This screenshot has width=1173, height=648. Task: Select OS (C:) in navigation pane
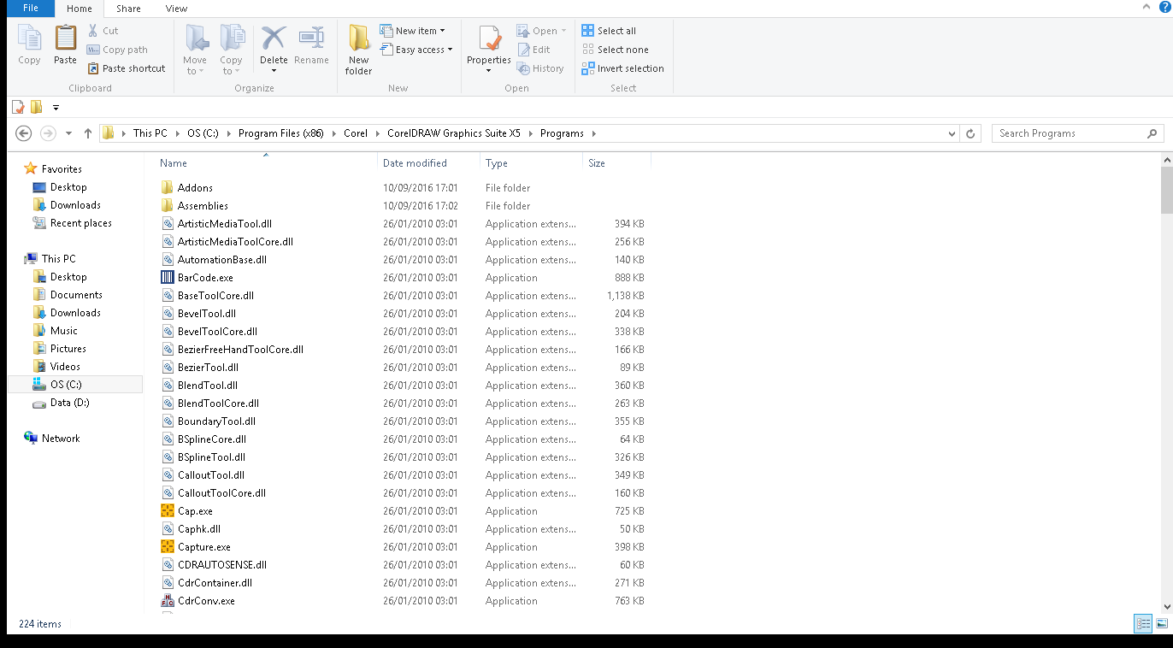click(66, 385)
